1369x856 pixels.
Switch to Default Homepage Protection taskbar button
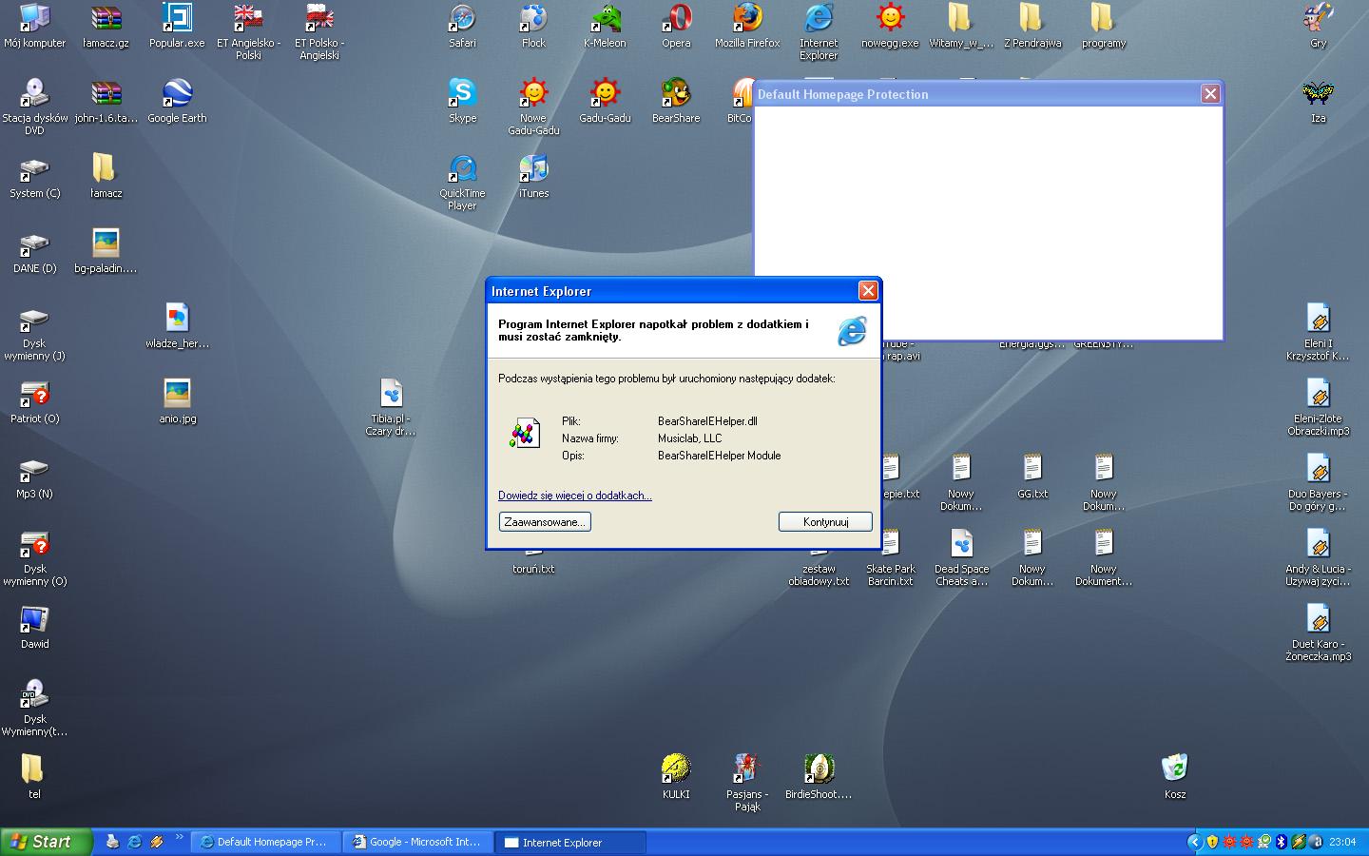click(265, 842)
